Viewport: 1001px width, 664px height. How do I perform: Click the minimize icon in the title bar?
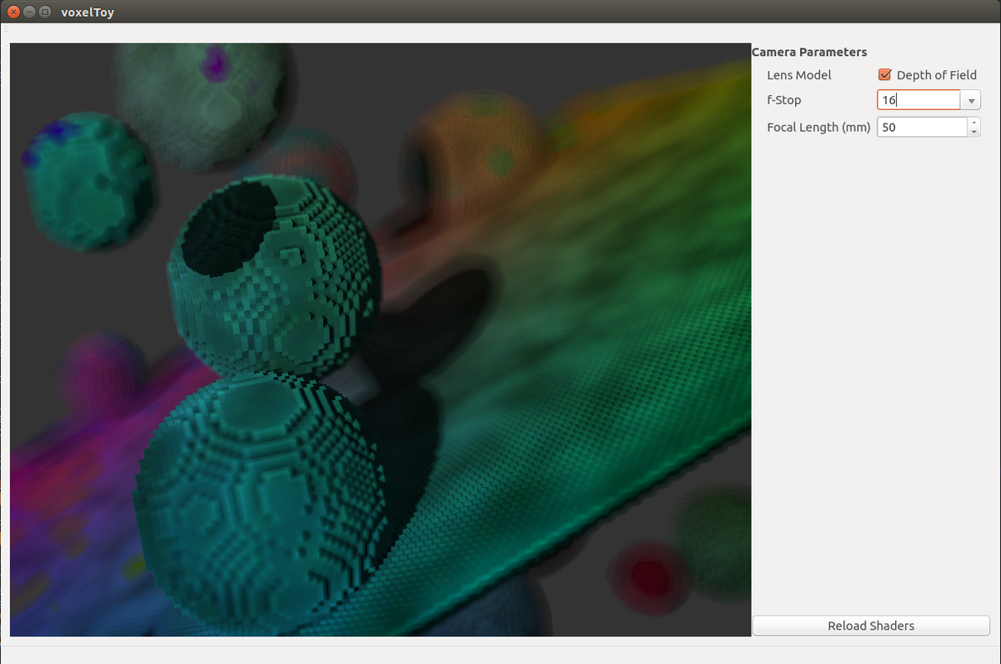tap(29, 12)
